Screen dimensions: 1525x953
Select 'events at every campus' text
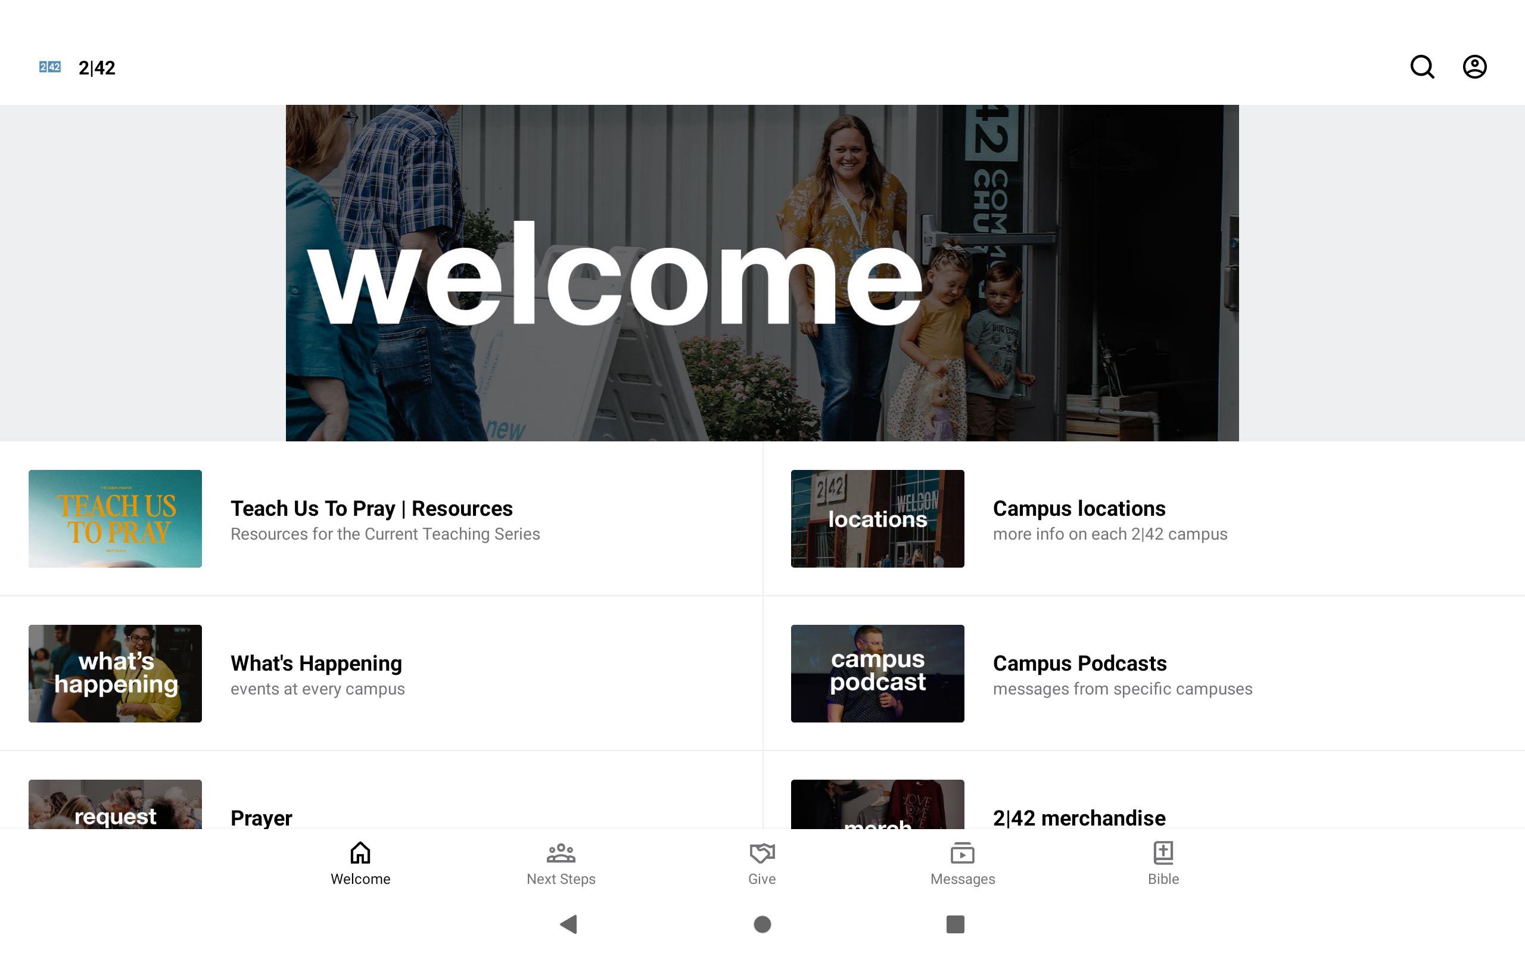click(318, 689)
